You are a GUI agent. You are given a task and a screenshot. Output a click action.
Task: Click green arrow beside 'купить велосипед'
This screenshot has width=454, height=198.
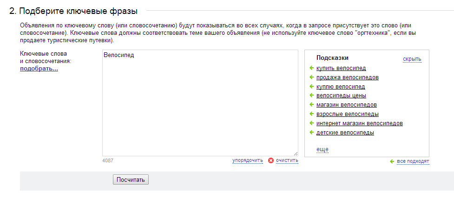tap(311, 68)
